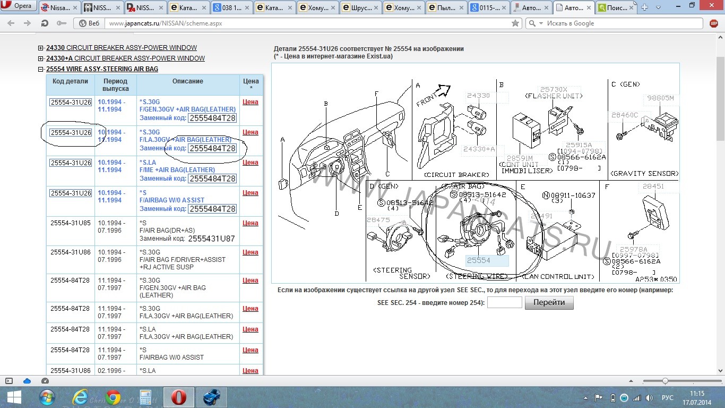
Task: Click the Перейти button
Action: coord(549,303)
